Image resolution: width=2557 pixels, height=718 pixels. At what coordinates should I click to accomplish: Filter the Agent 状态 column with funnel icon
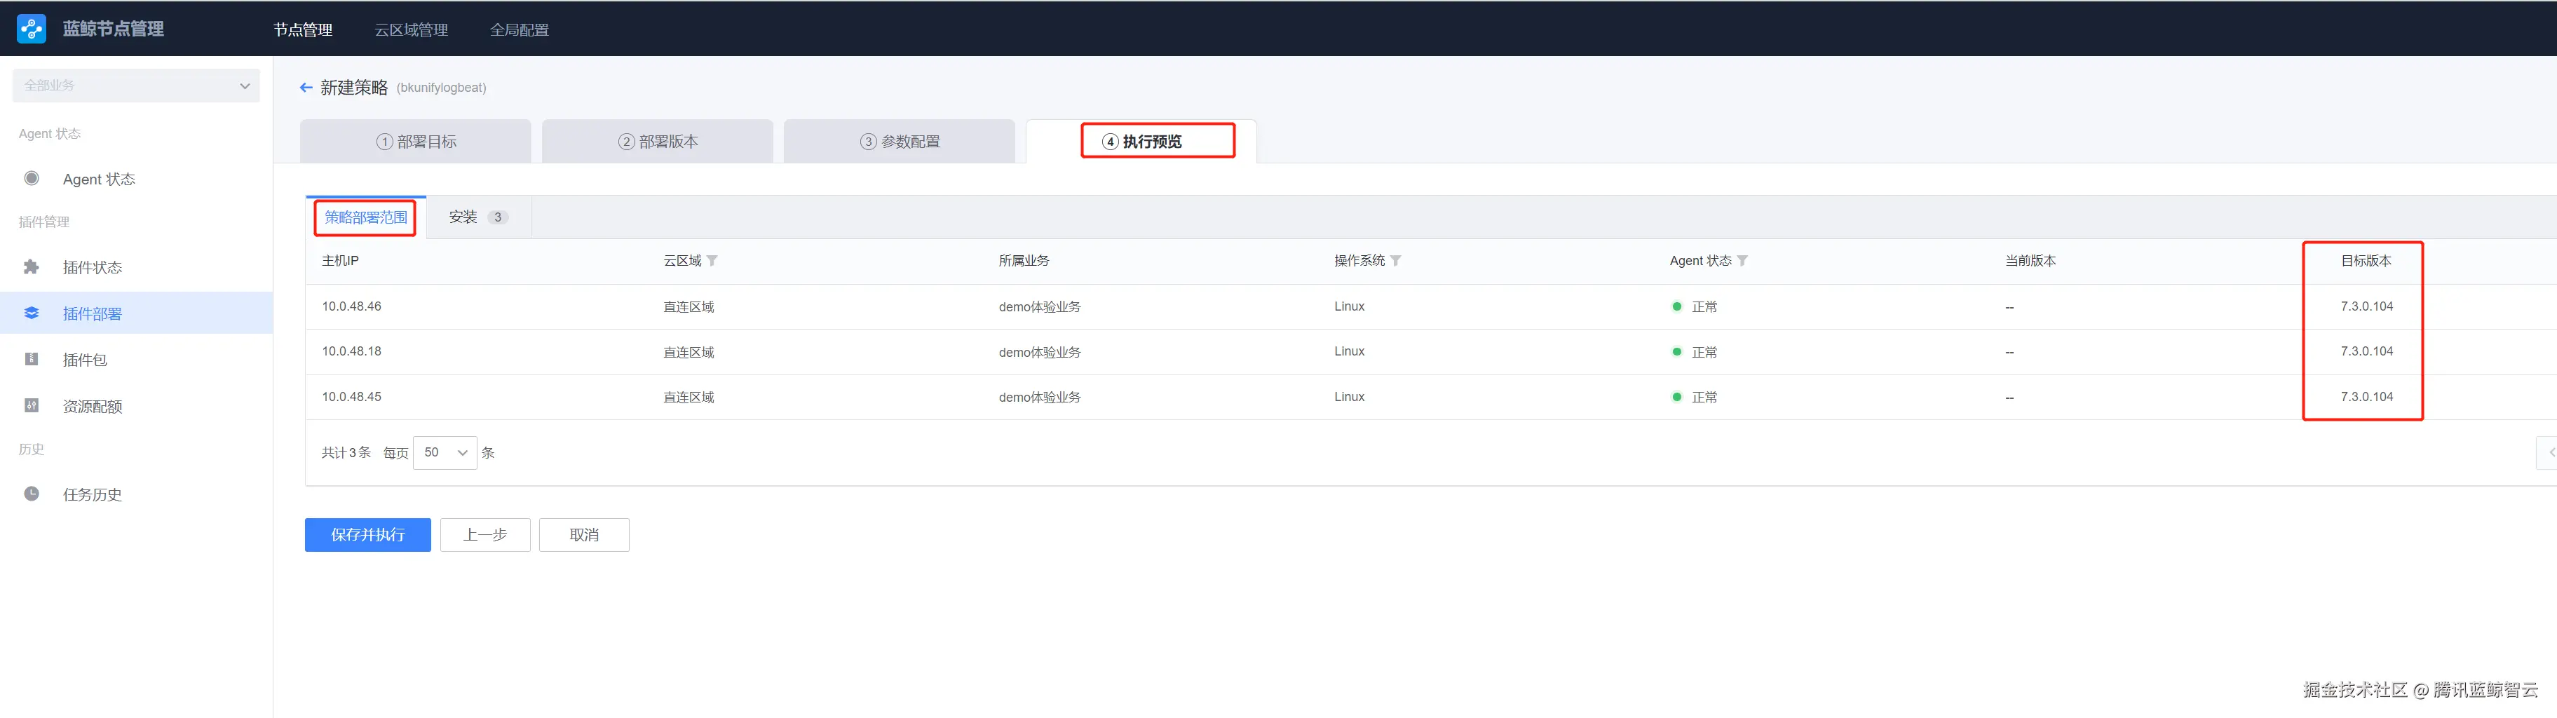coord(1742,261)
